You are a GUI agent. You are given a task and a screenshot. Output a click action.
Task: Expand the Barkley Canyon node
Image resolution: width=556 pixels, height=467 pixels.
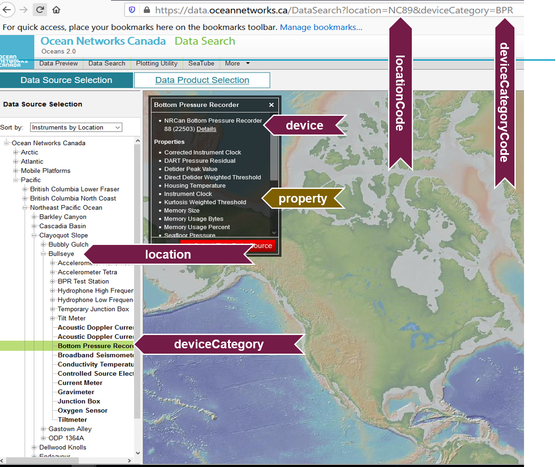coord(34,217)
